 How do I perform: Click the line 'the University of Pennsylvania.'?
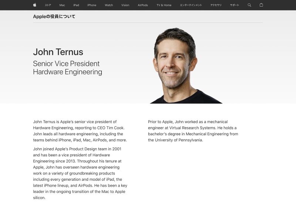click(x=175, y=140)
